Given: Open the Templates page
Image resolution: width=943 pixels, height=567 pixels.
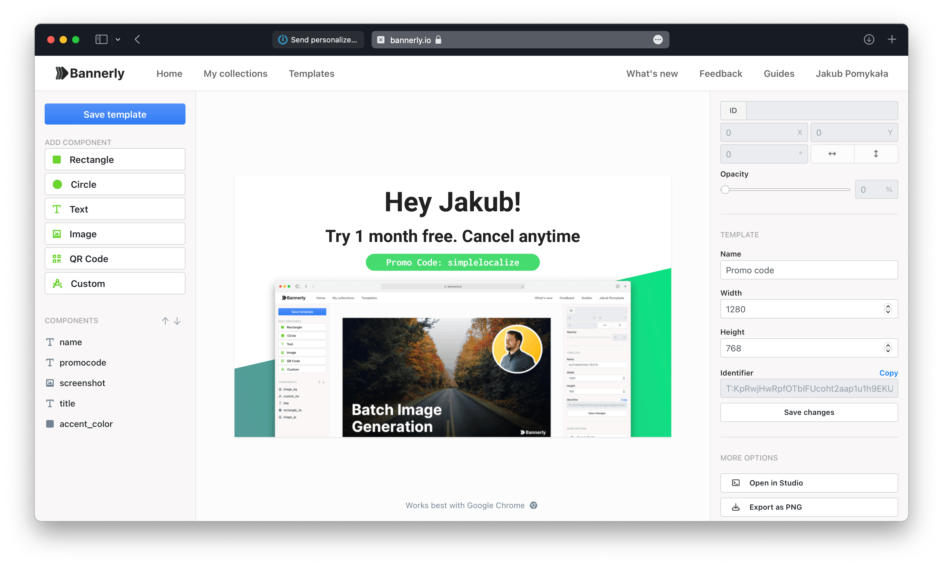Looking at the screenshot, I should tap(311, 73).
